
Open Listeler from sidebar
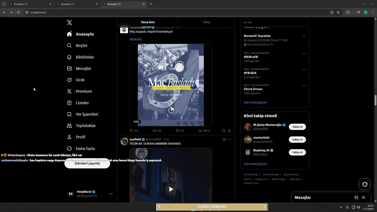[x=78, y=103]
